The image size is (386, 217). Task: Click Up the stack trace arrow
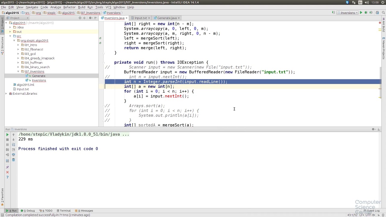click(13, 134)
